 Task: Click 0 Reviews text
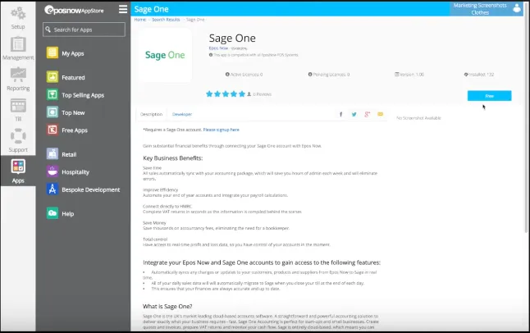point(263,94)
